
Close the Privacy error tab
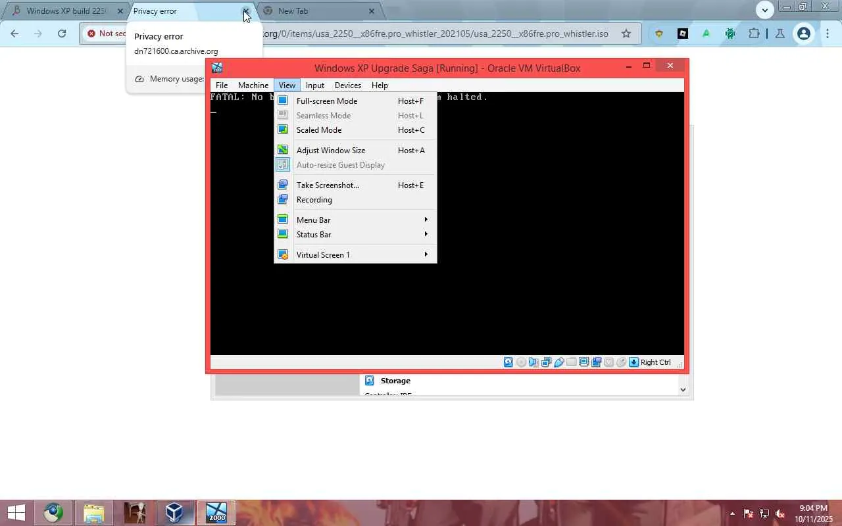coord(246,11)
